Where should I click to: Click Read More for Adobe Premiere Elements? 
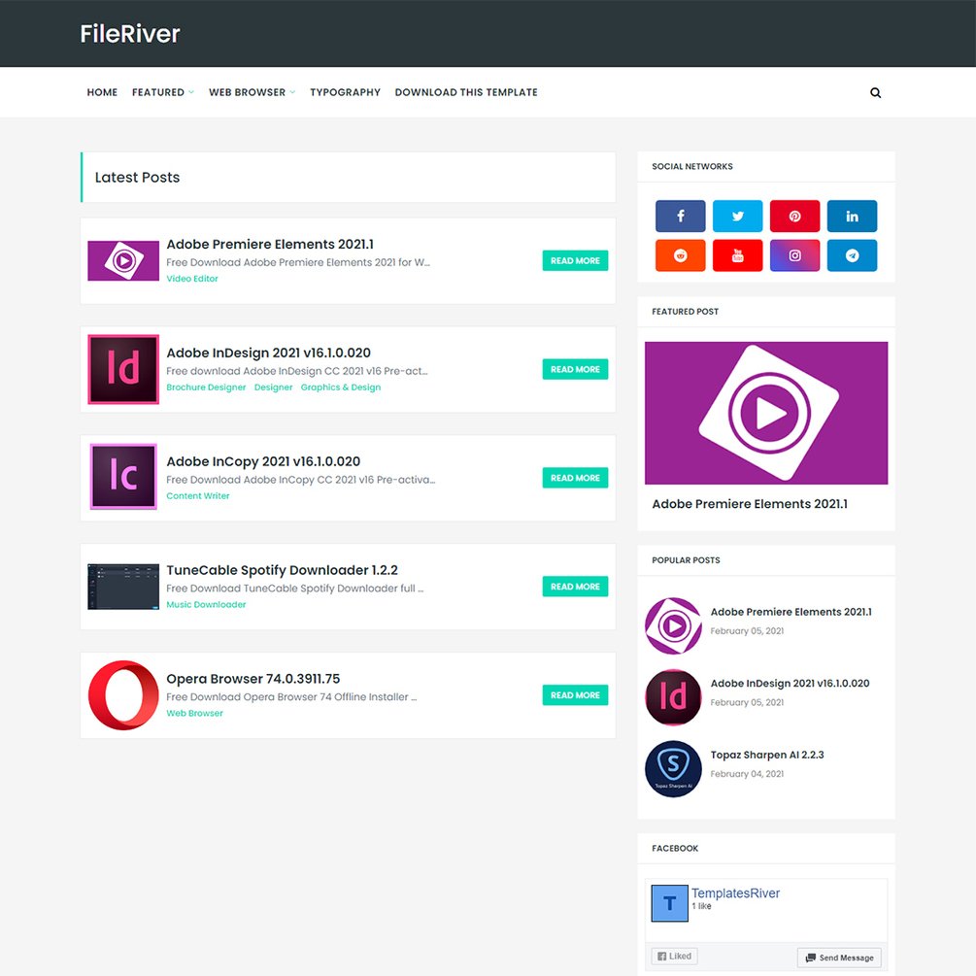[575, 261]
